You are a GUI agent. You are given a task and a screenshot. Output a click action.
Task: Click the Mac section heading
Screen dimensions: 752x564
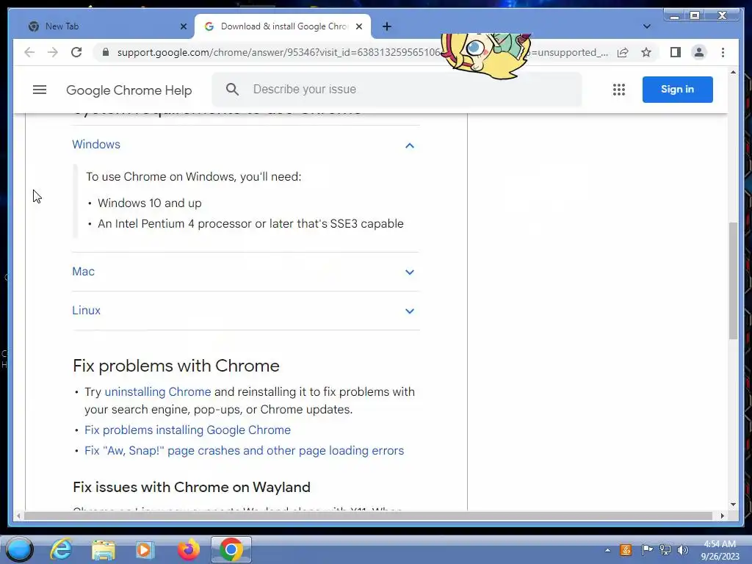84,272
